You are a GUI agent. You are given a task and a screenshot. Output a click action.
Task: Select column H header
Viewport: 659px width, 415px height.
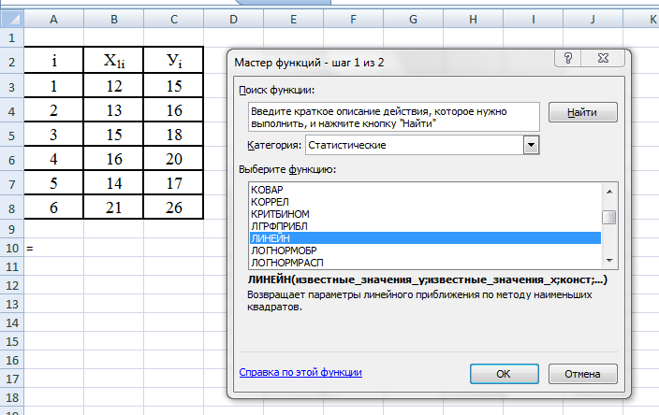474,20
